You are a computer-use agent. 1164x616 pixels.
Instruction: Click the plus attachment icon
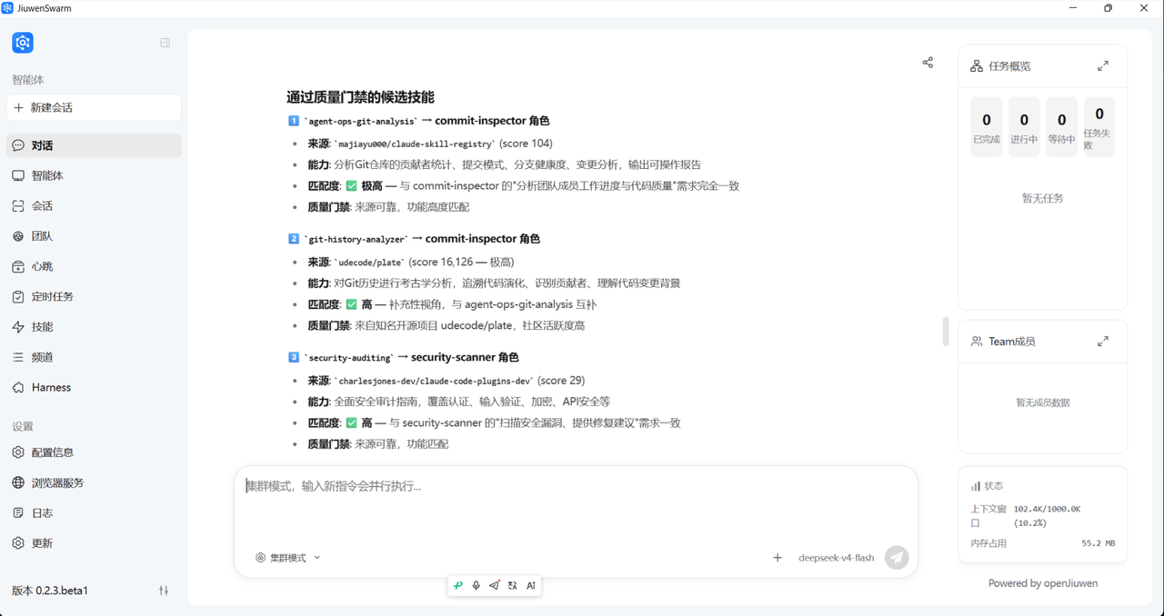(778, 558)
